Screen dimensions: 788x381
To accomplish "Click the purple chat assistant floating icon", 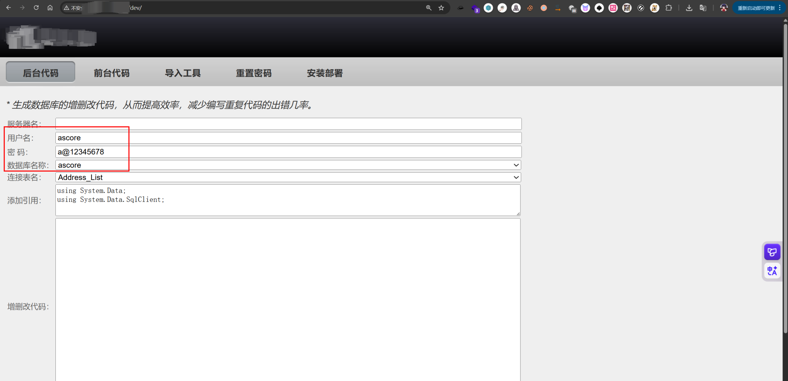I will click(x=772, y=252).
